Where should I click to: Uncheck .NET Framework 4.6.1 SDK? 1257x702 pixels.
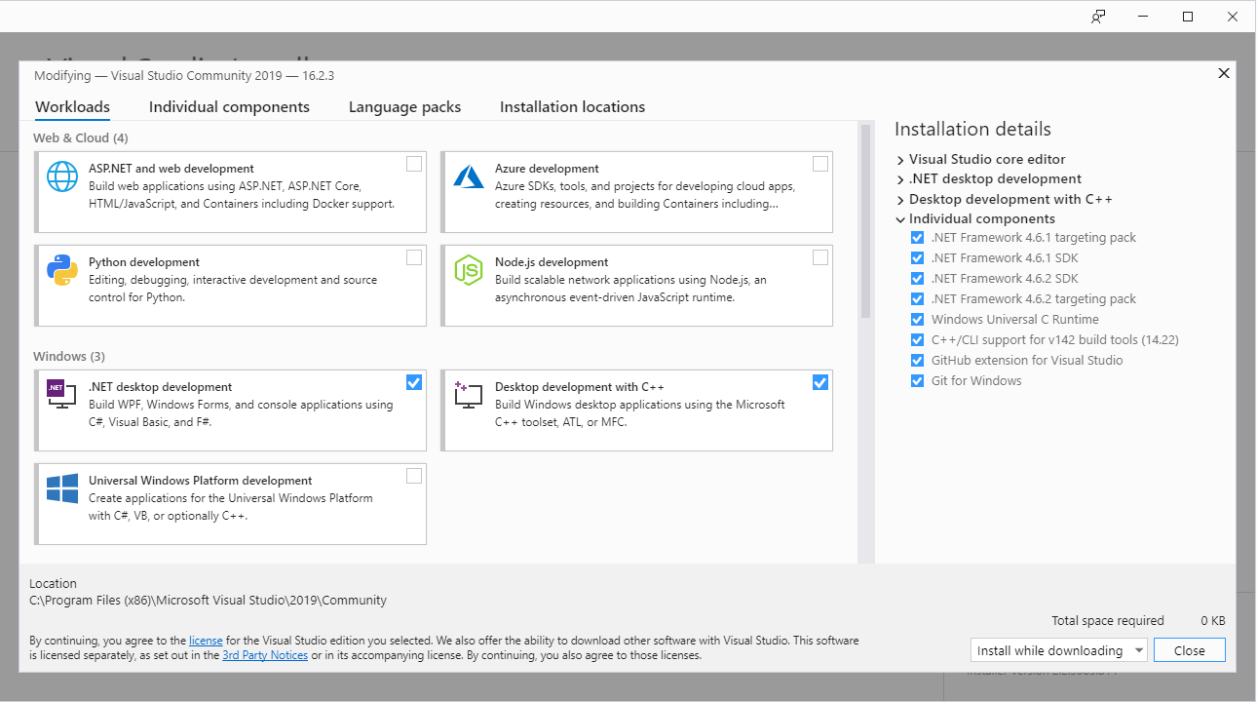click(917, 258)
